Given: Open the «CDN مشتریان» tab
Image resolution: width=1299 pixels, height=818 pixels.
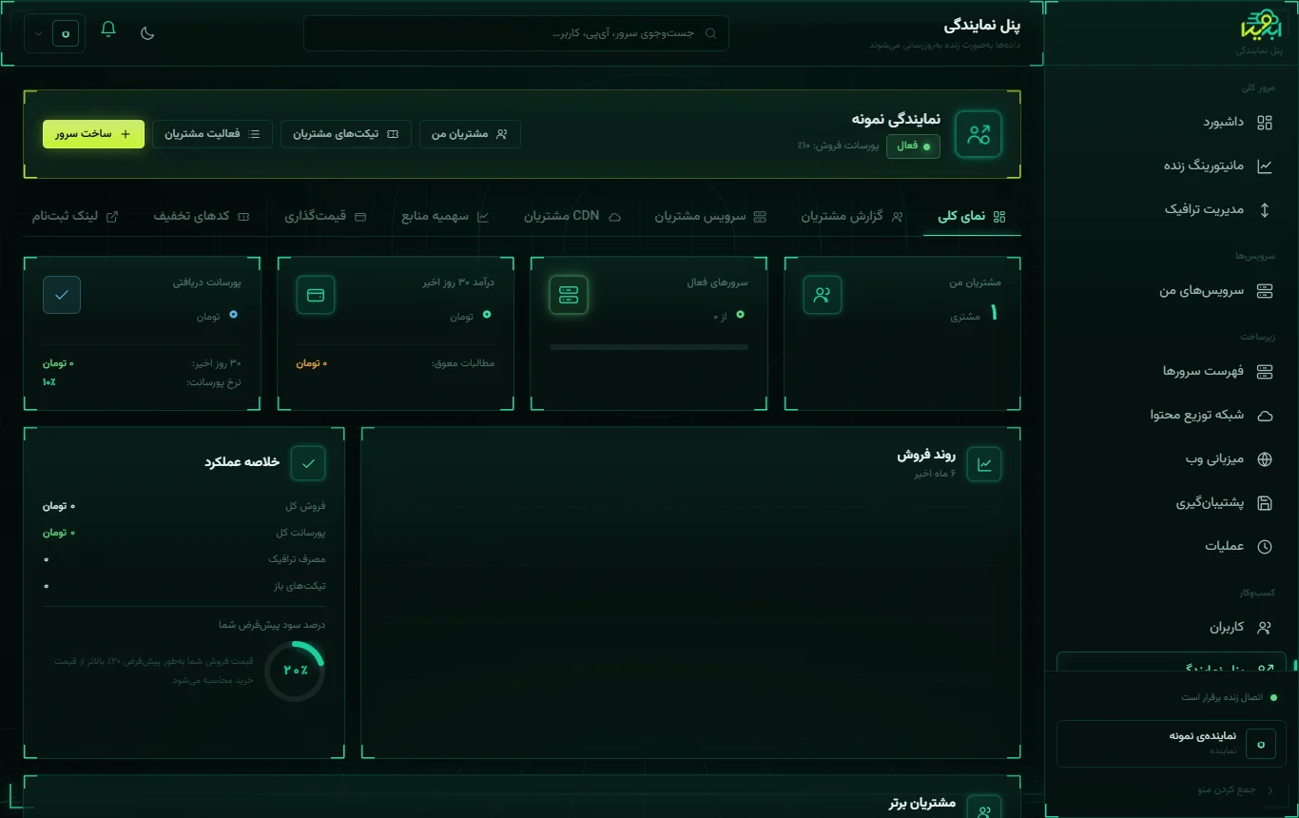Looking at the screenshot, I should [x=572, y=217].
